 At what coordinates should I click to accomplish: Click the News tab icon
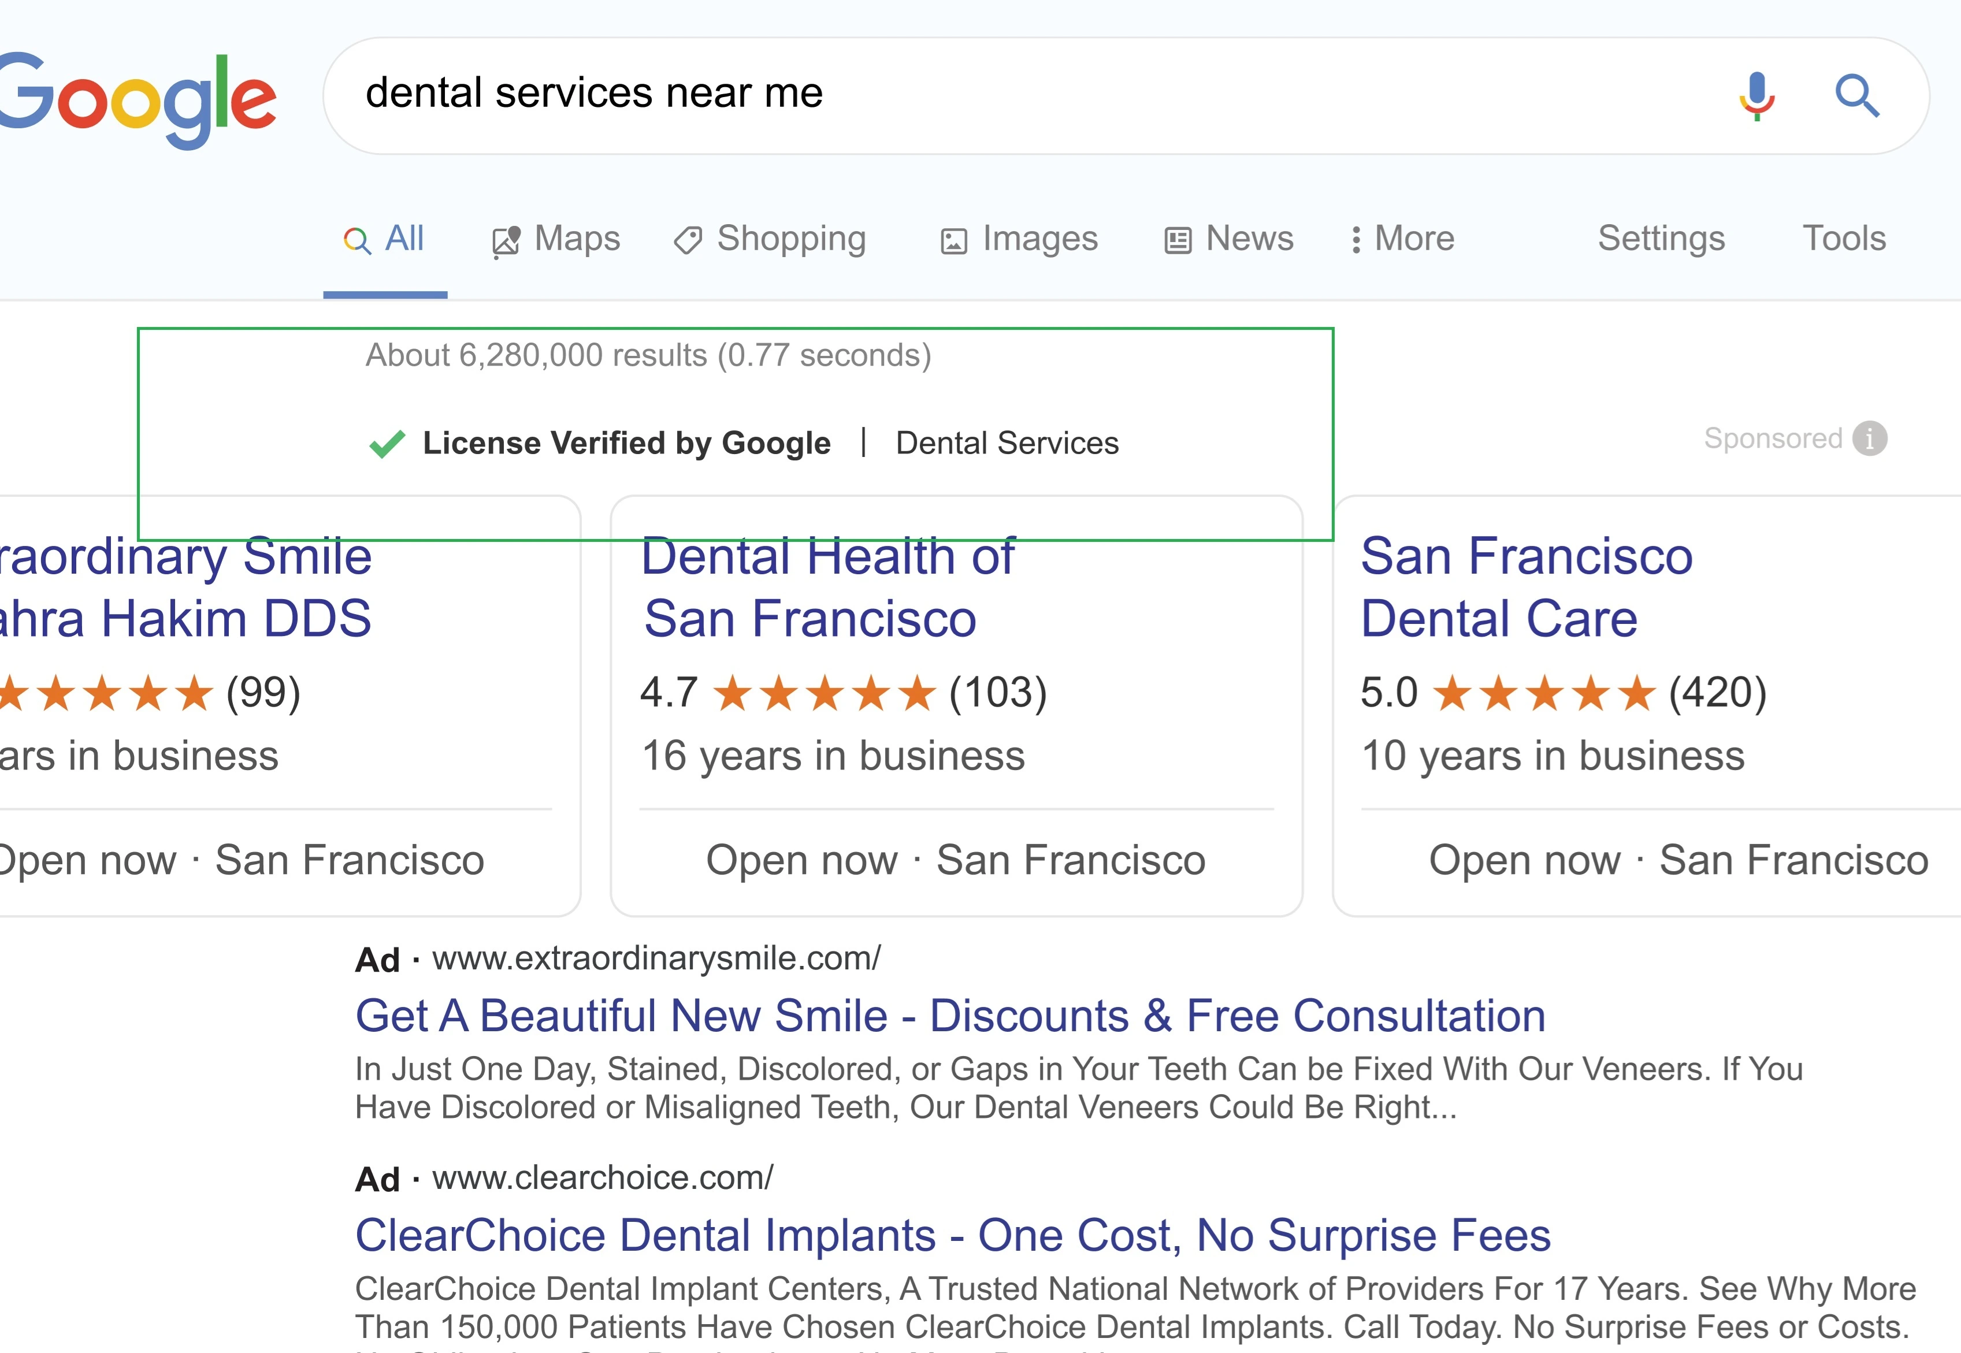[1177, 239]
